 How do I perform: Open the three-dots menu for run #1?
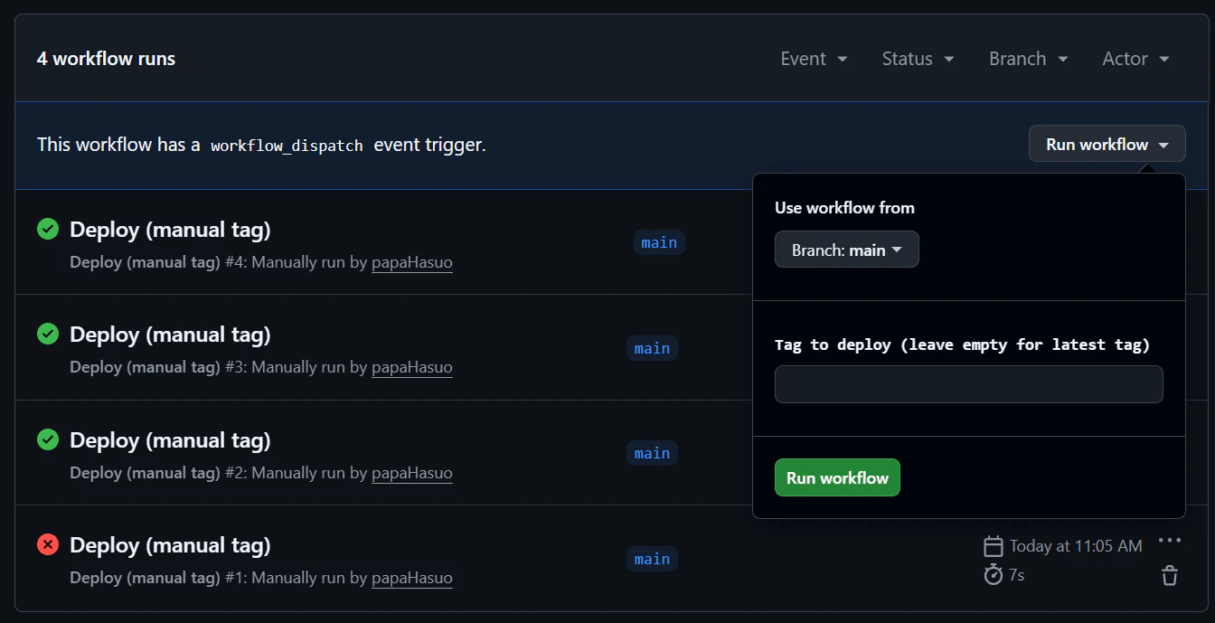click(x=1170, y=541)
